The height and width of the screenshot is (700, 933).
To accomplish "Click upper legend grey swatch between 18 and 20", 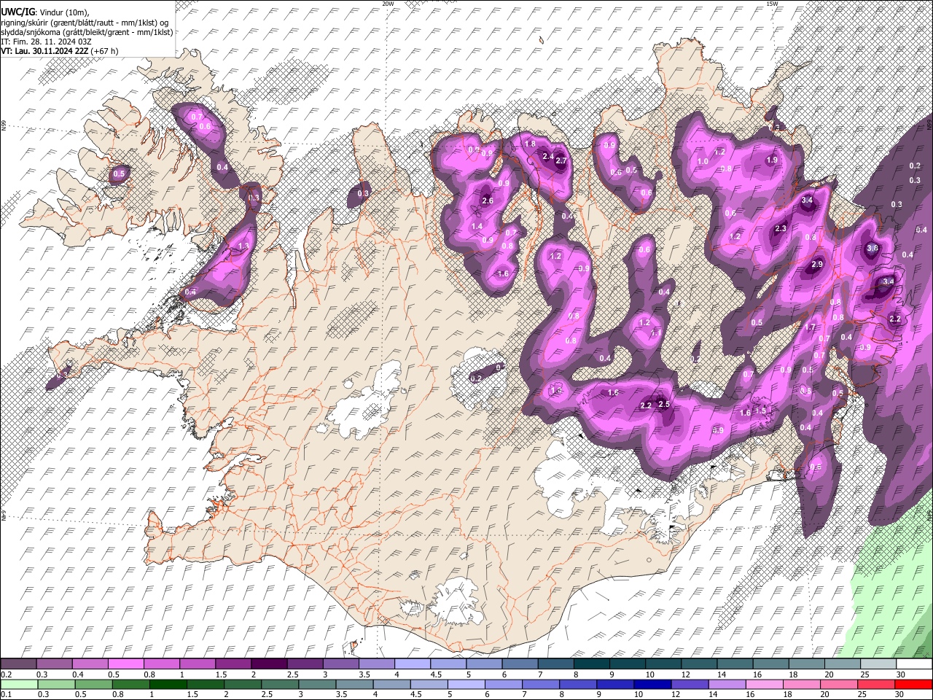I will tap(807, 664).
